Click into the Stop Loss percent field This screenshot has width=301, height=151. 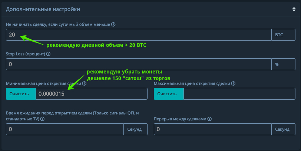139,64
